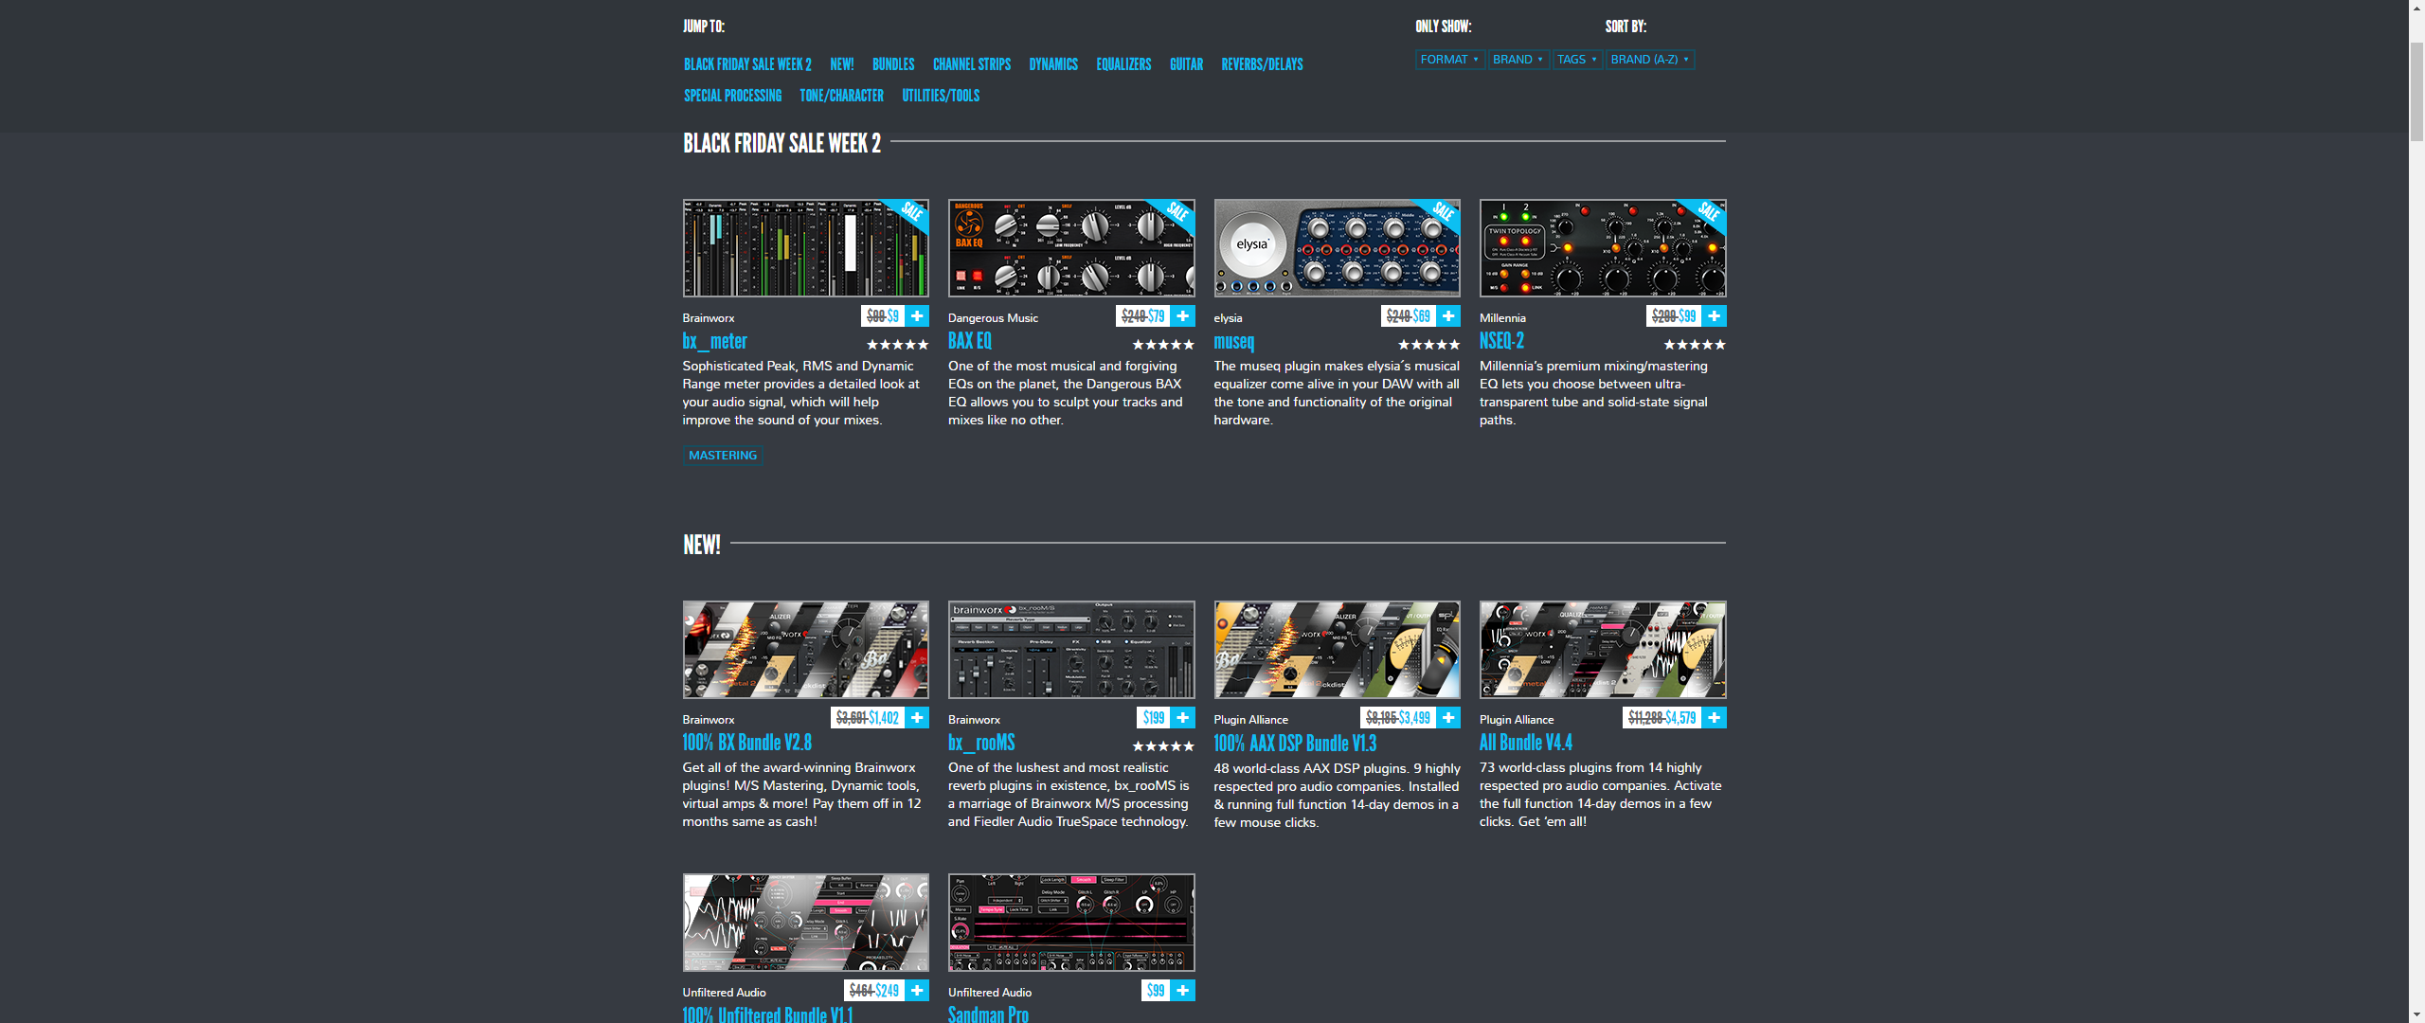2425x1023 pixels.
Task: Open the BAX EQ plugin thumbnail
Action: (x=1071, y=248)
